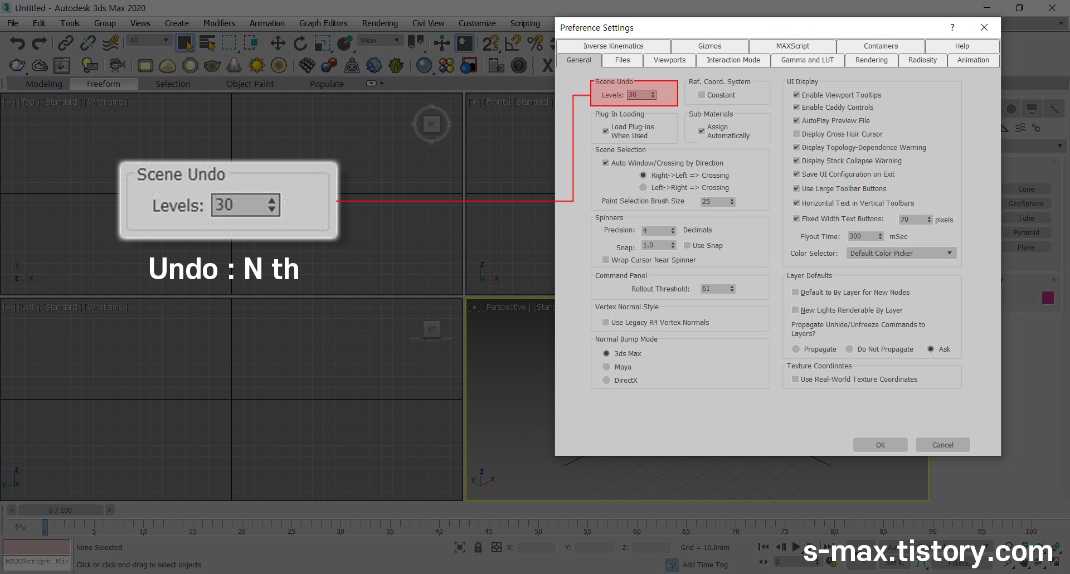Select the Select and Rotate tool
Viewport: 1070px width, 574px height.
coord(300,43)
